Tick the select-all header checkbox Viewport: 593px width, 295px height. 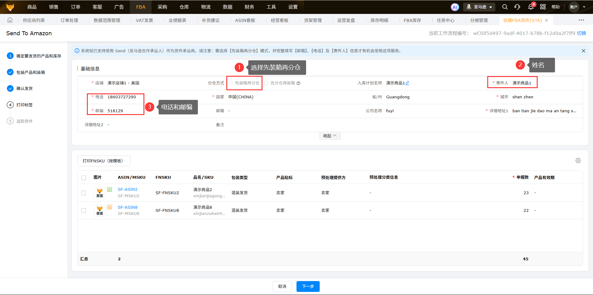click(x=83, y=178)
